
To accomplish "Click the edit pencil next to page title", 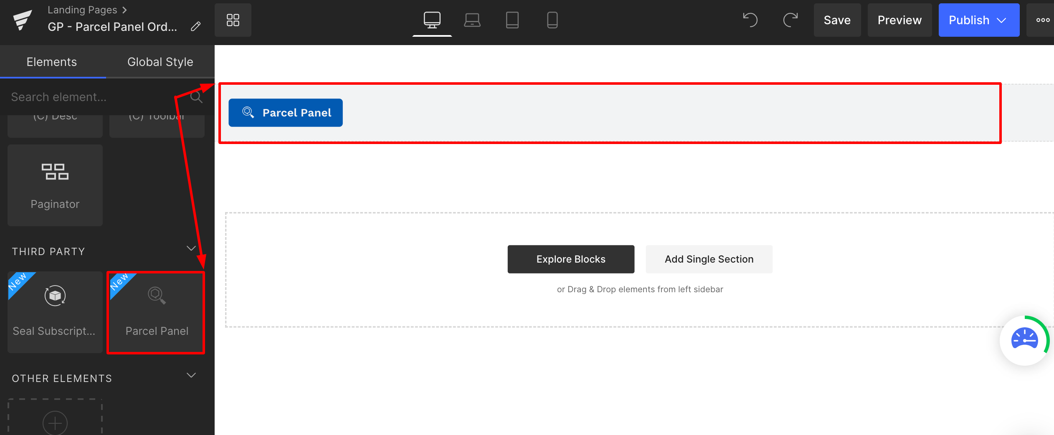I will coord(196,26).
